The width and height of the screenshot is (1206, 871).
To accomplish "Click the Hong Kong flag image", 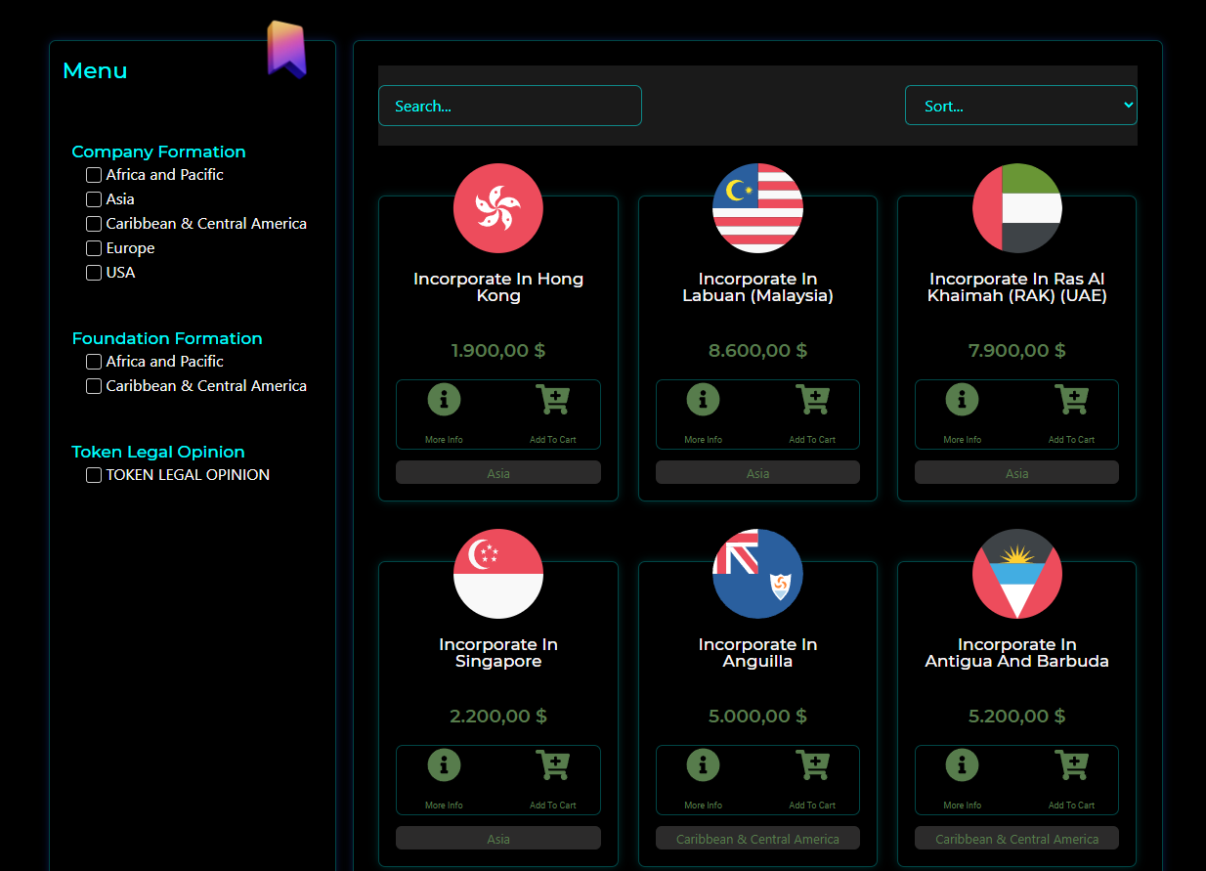I will pyautogui.click(x=498, y=208).
